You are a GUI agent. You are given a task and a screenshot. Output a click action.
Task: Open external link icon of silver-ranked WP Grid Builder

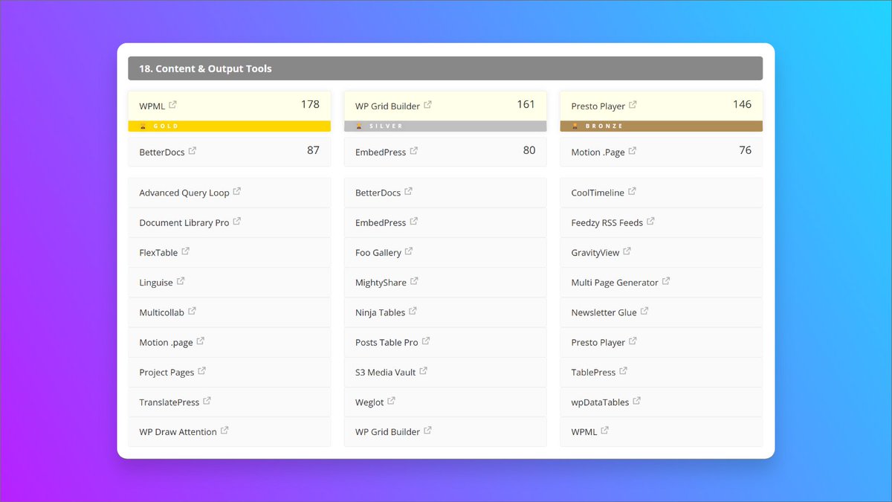(428, 105)
